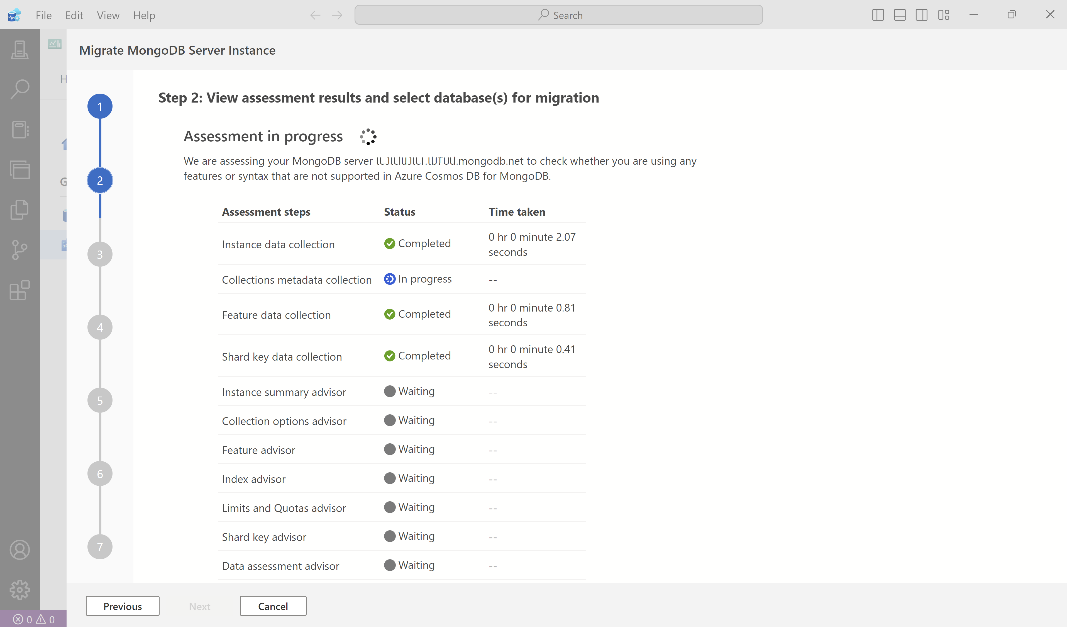Screen dimensions: 1067x627
Task: Open the Manage settings gear icon
Action: pos(19,590)
